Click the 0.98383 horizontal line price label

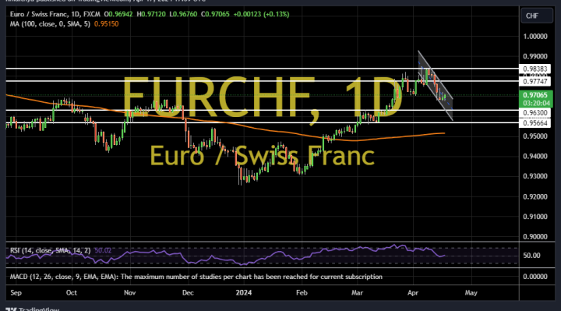pyautogui.click(x=535, y=69)
